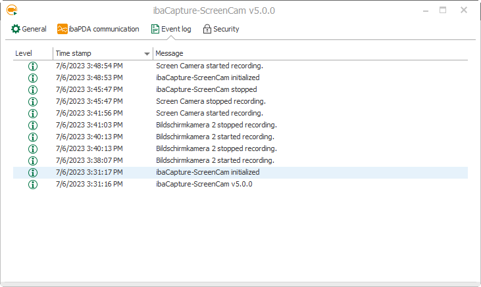Viewport: 481px width, 287px height.
Task: Select Screen Camera stopped recording message
Action: [x=211, y=101]
